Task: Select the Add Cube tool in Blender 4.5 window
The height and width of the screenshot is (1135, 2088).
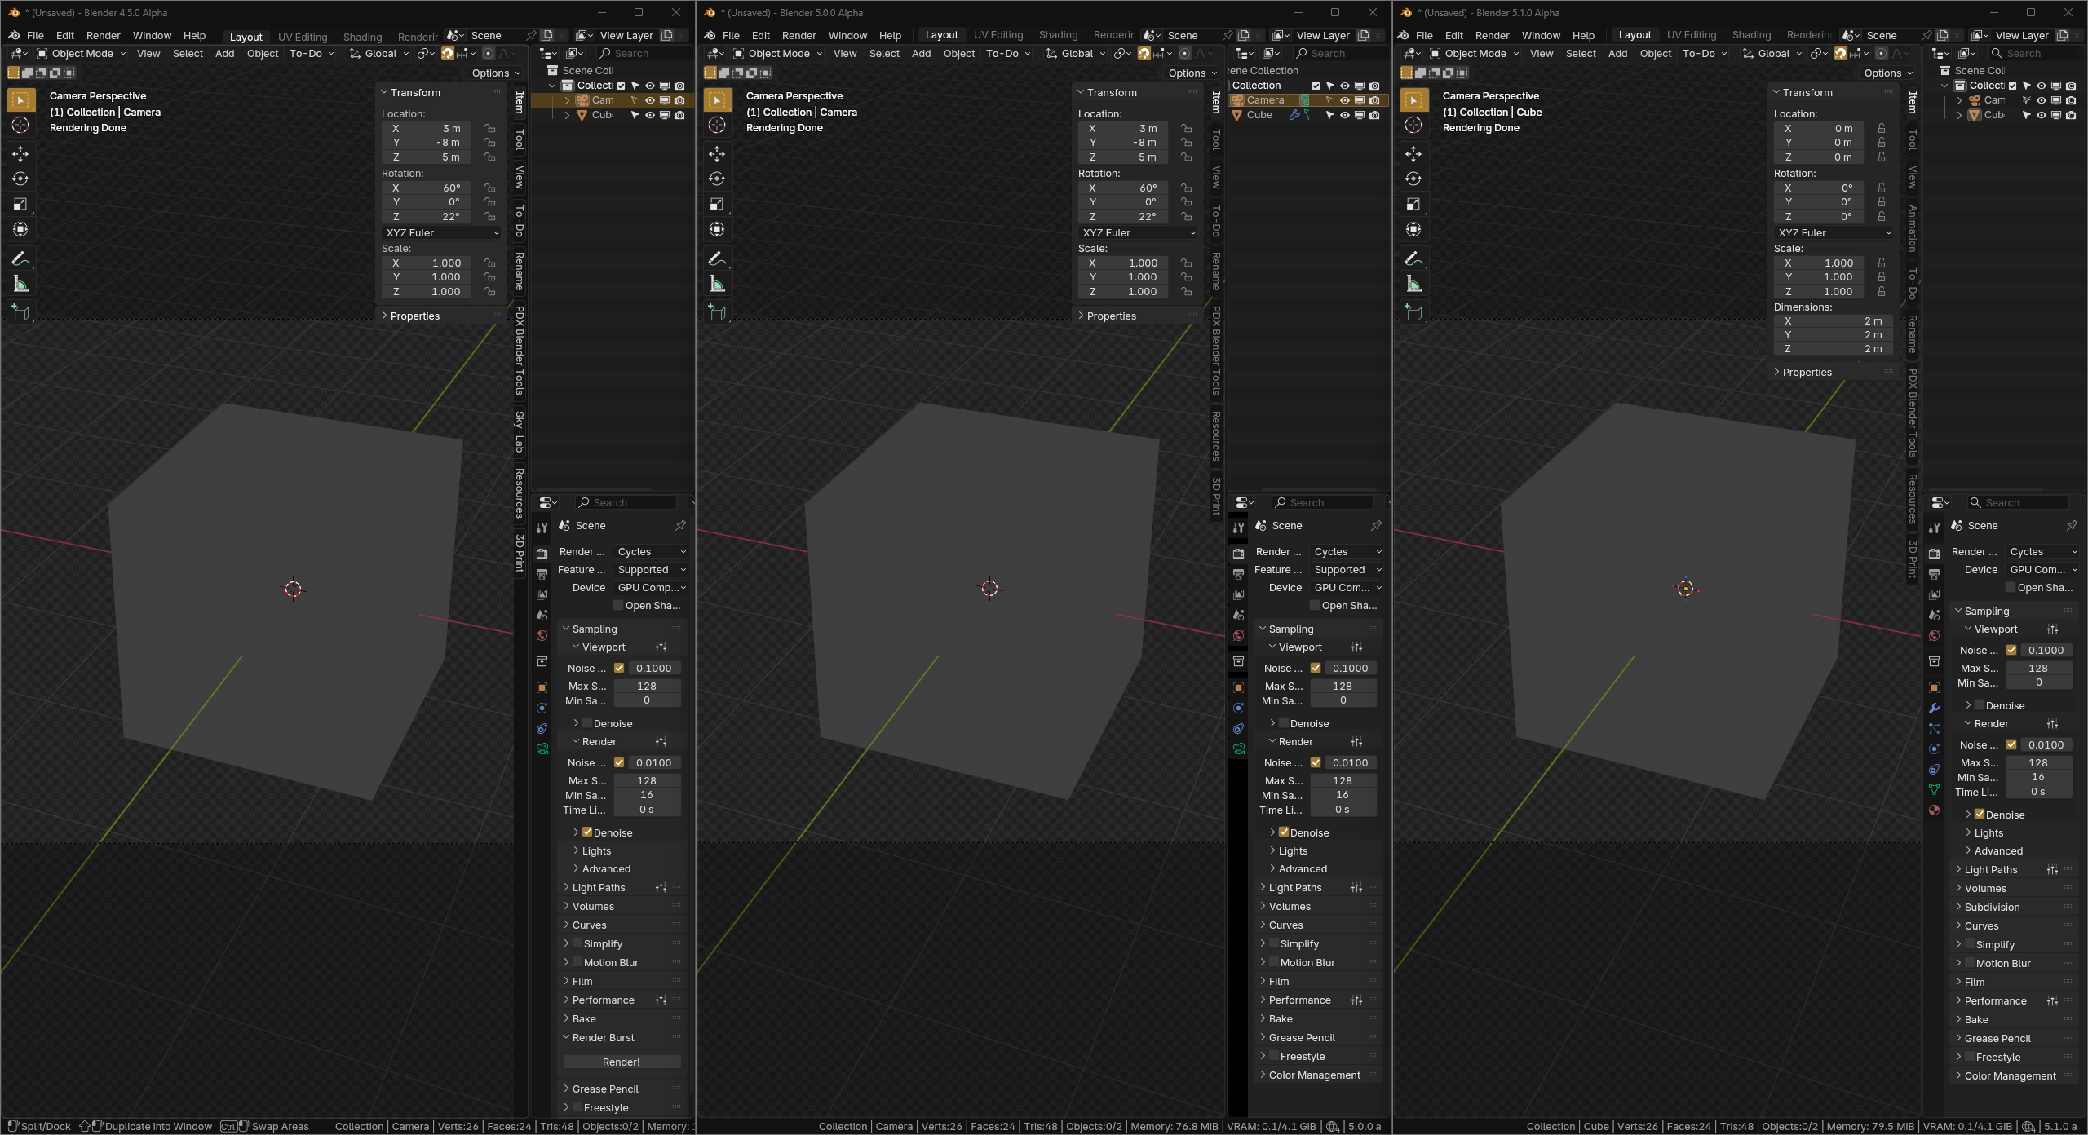Action: coord(21,312)
